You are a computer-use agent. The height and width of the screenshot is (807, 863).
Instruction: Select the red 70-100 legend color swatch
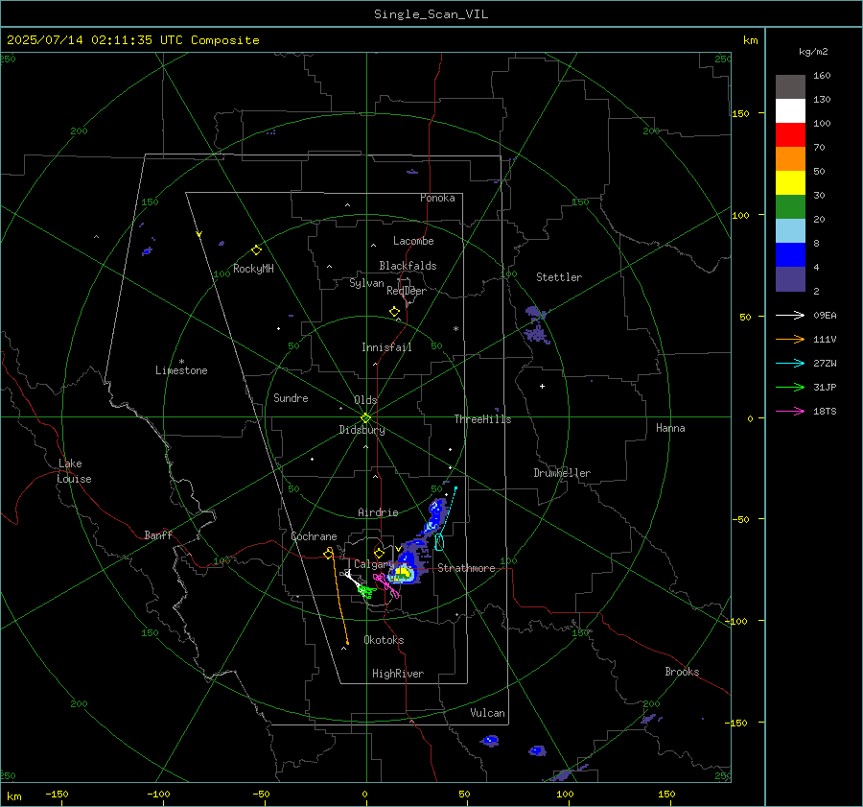coord(790,135)
